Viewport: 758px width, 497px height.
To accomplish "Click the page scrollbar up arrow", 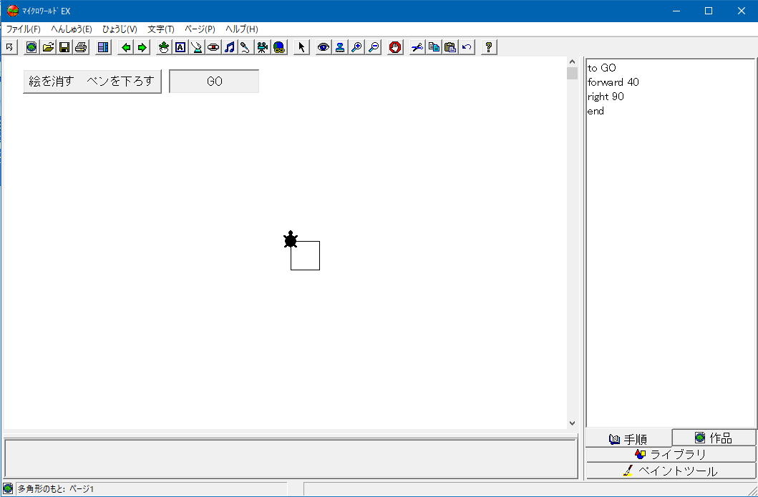I will coord(572,61).
